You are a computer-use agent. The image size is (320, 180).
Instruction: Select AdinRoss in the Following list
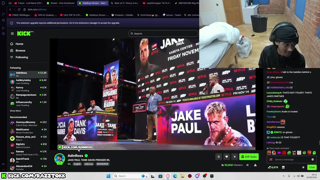pyautogui.click(x=28, y=74)
